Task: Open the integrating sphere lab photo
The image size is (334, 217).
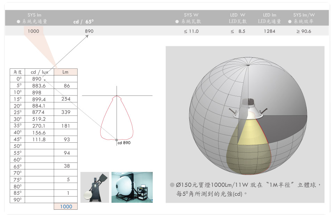Action: [132, 187]
